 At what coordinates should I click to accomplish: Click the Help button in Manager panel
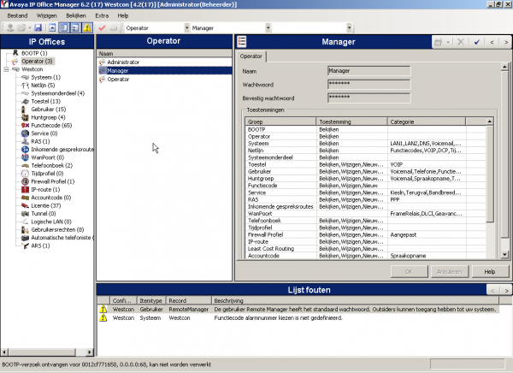(x=490, y=271)
